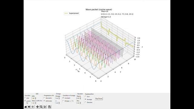Activate Zoom to rectangle magnifier tool
This screenshot has width=194, height=109.
[x=41, y=107]
